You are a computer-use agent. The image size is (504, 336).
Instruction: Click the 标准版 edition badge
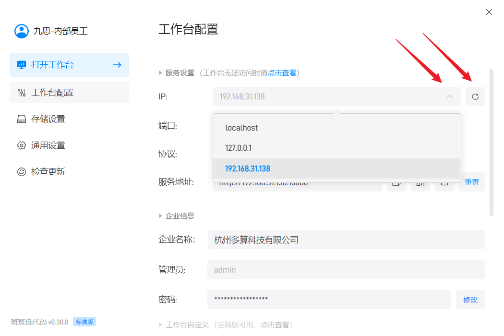tap(84, 322)
